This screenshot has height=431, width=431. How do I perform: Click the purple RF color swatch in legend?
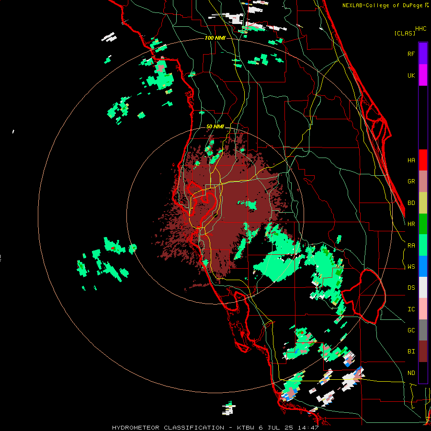pos(423,54)
